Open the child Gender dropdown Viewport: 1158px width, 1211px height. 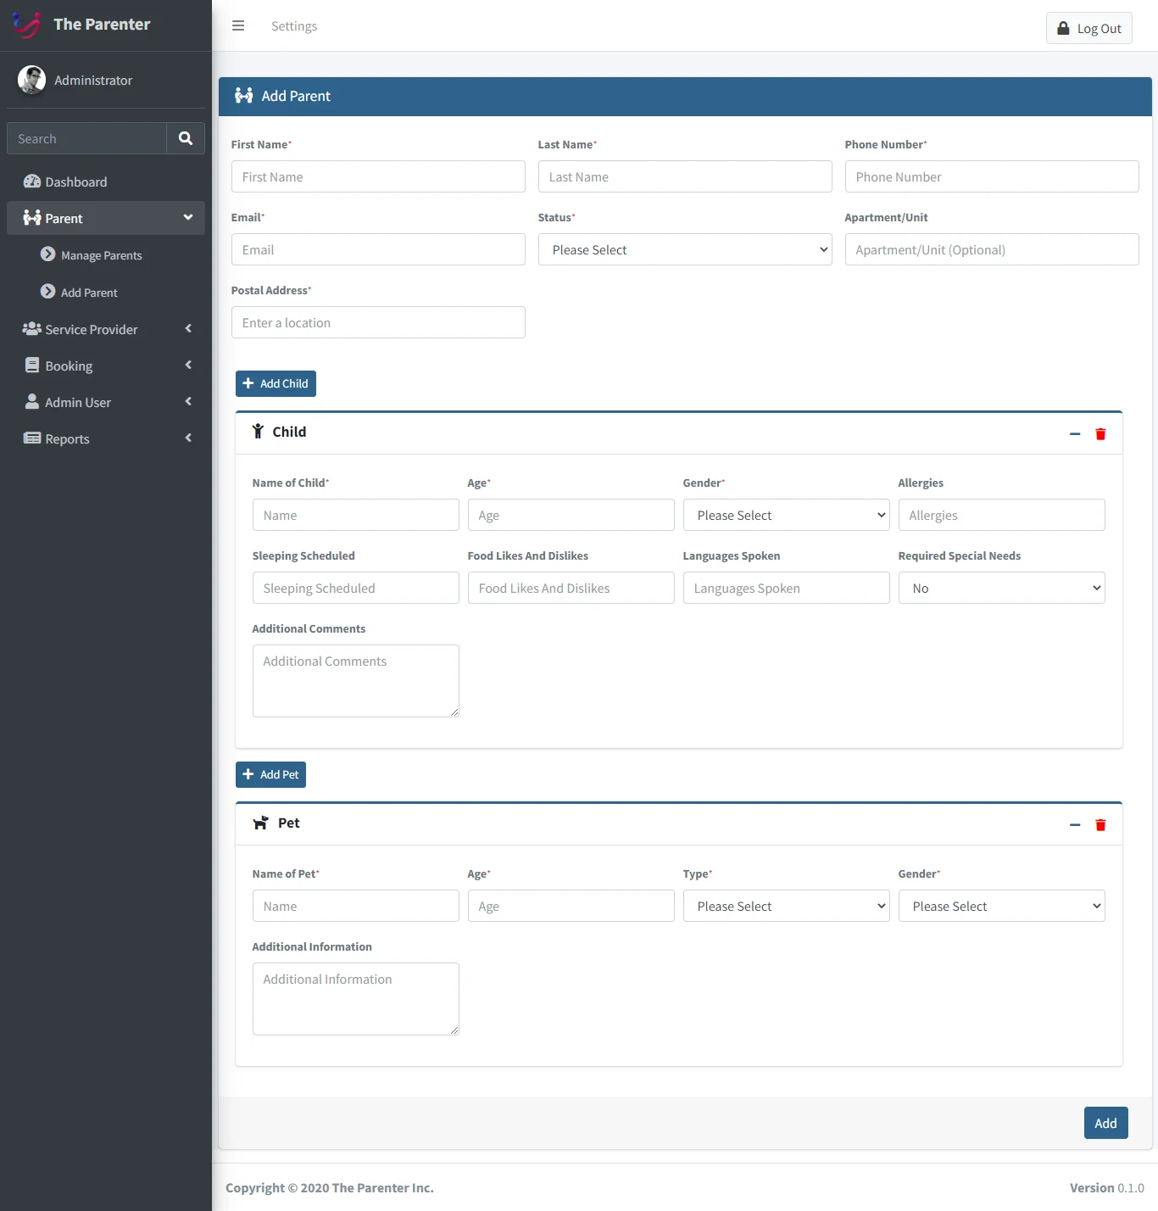[x=786, y=516]
